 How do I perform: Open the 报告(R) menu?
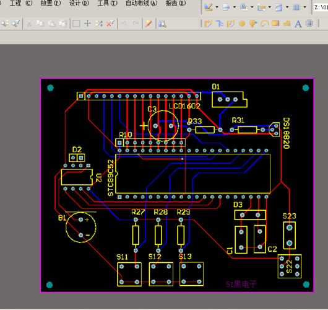(x=176, y=3)
